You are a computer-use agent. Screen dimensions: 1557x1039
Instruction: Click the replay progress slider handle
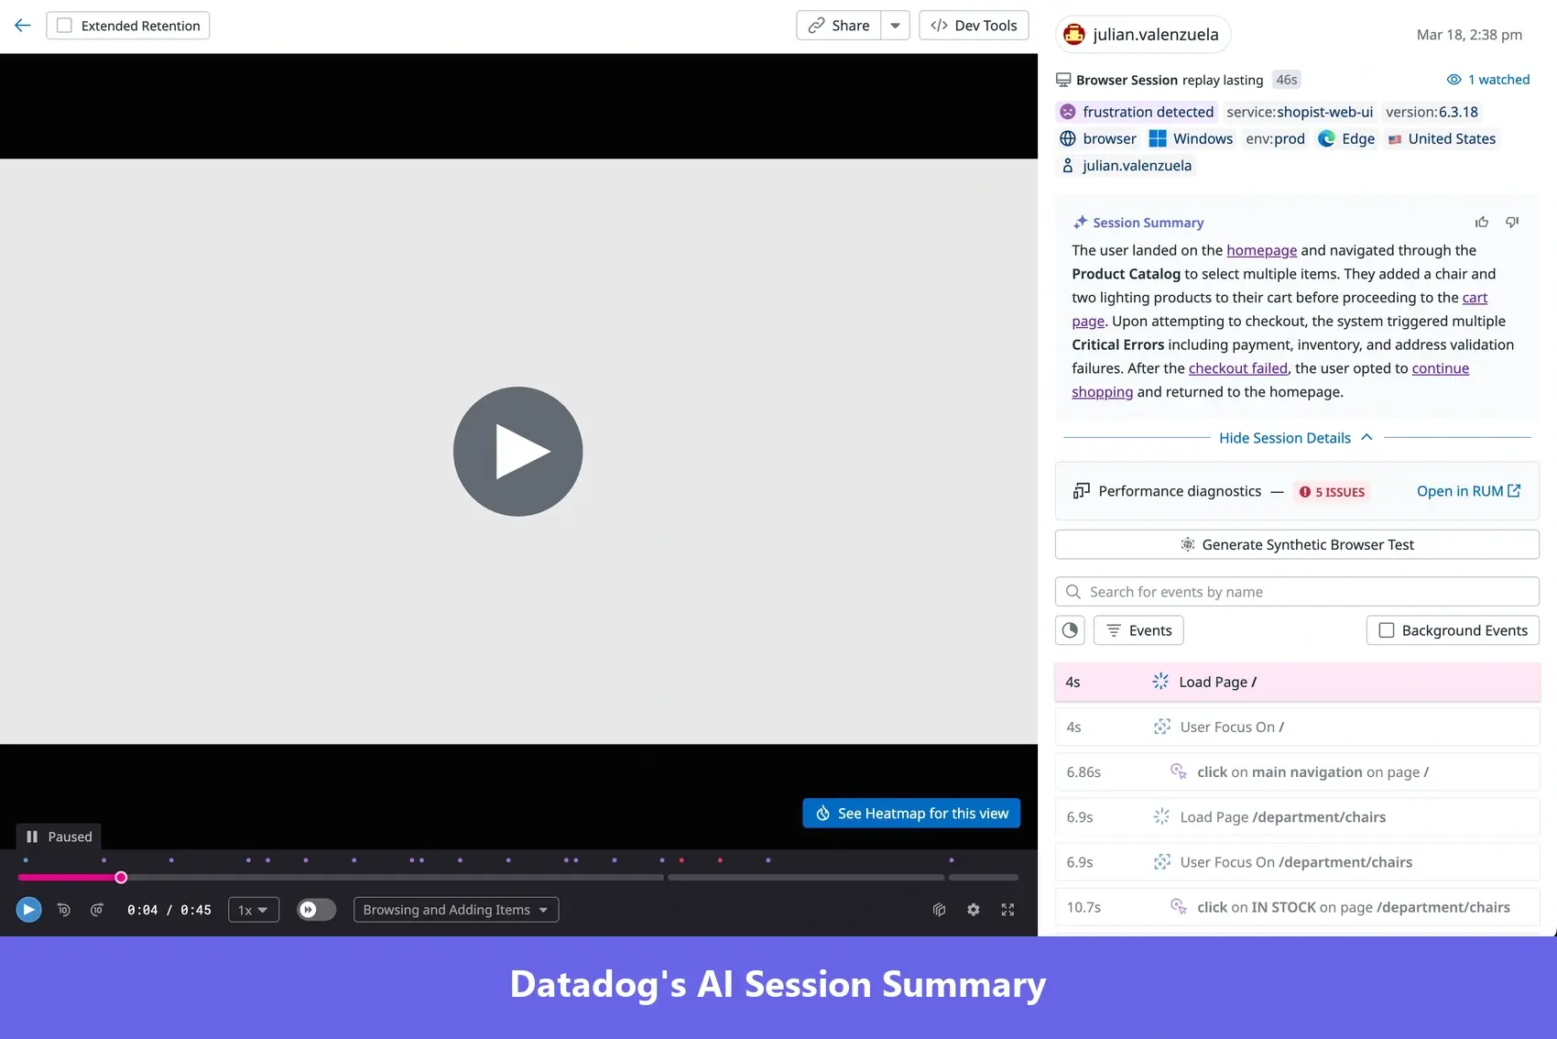[121, 878]
